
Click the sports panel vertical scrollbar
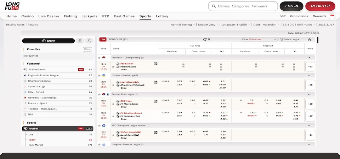(318, 40)
